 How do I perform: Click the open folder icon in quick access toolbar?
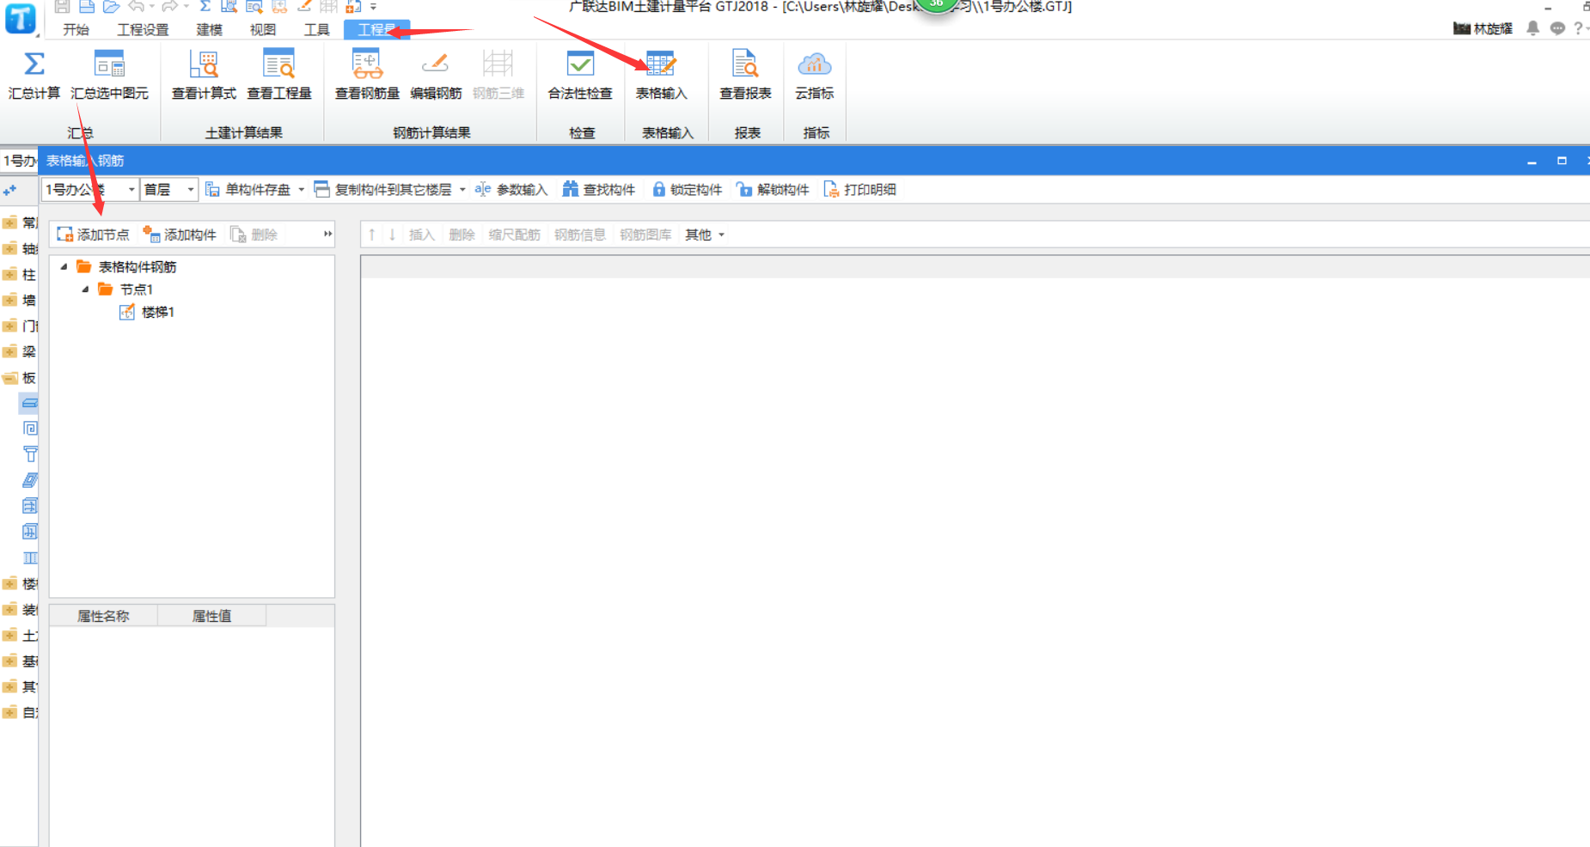pyautogui.click(x=111, y=7)
